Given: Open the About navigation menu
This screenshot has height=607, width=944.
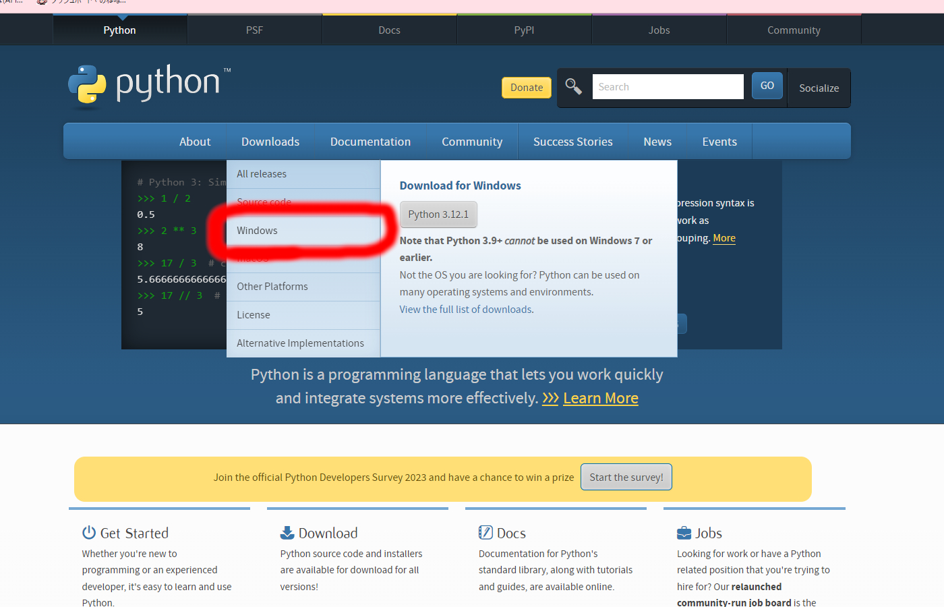Looking at the screenshot, I should (x=195, y=141).
